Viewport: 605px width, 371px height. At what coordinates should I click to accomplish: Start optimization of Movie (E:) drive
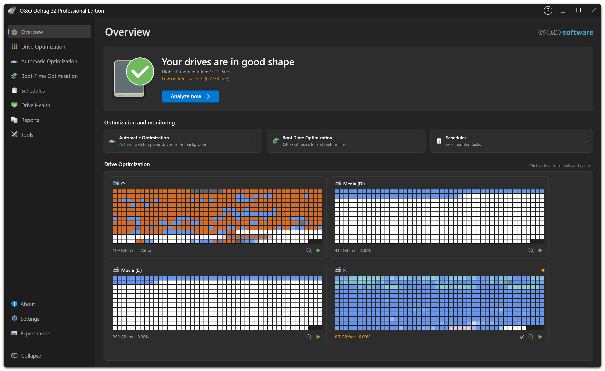318,337
